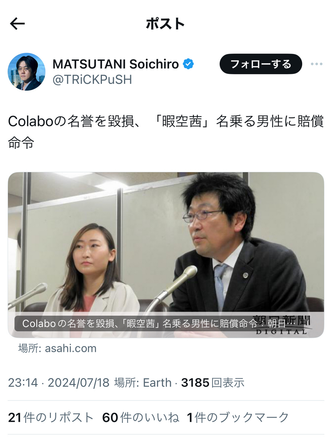Tap the back arrow icon

(17, 24)
